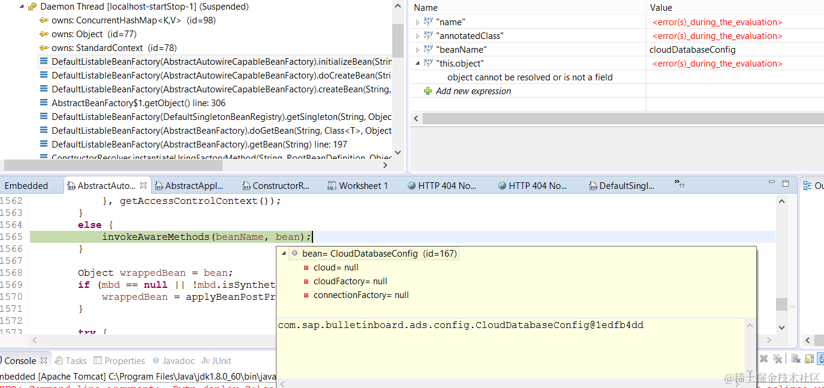824x388 pixels.
Task: Switch to the Embedded editor tab
Action: [x=26, y=186]
